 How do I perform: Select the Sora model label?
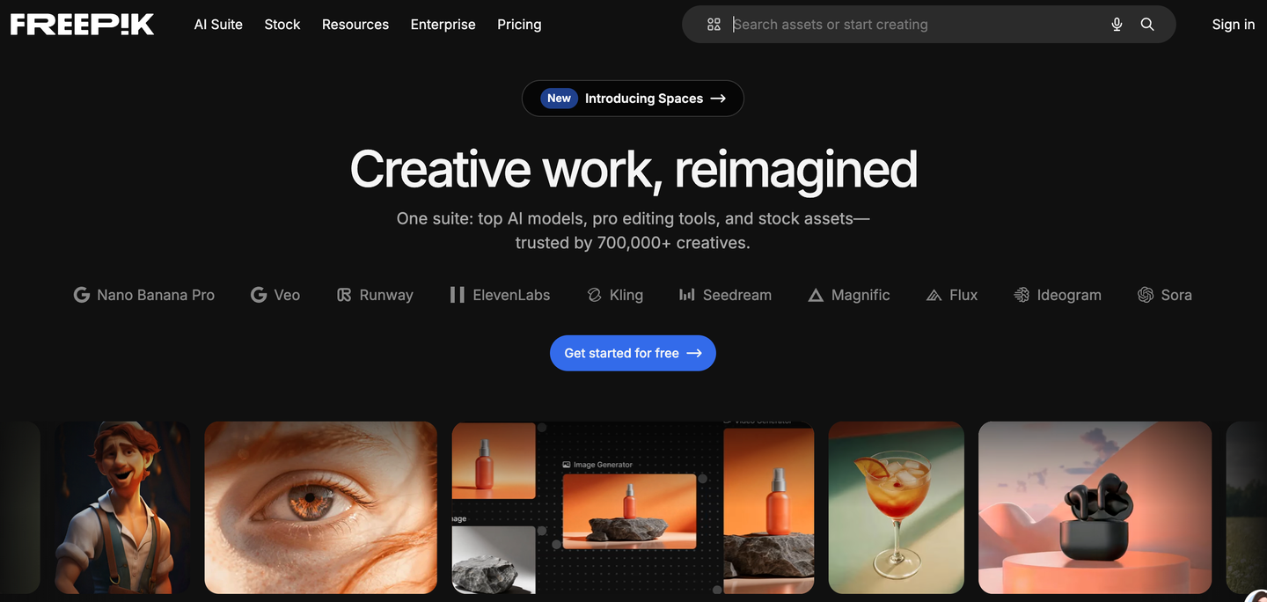1176,295
